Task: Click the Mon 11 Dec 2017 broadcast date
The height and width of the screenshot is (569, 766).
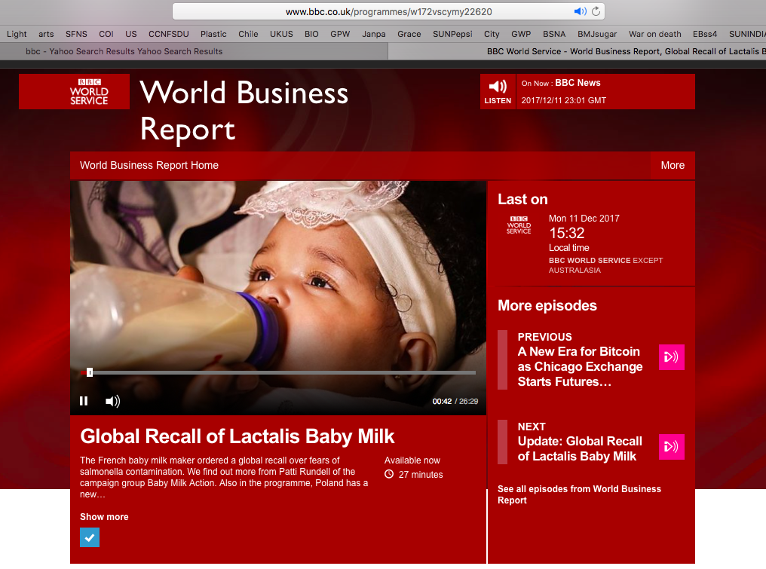Action: pos(584,219)
